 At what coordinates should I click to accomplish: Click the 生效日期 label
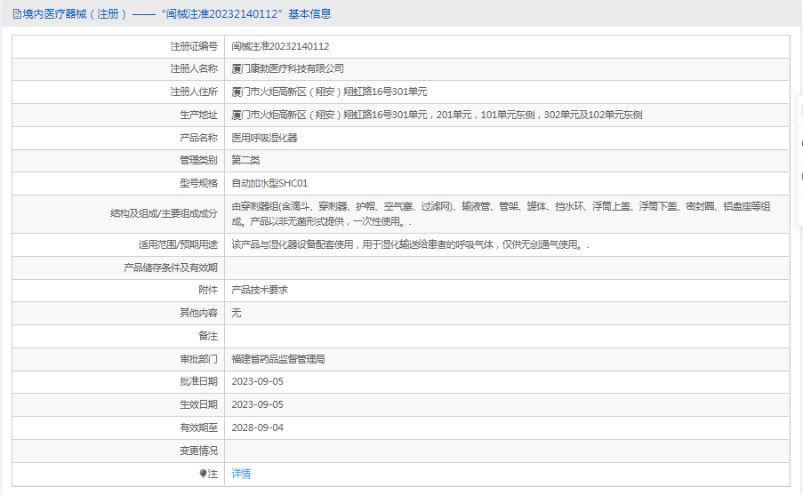tap(198, 405)
